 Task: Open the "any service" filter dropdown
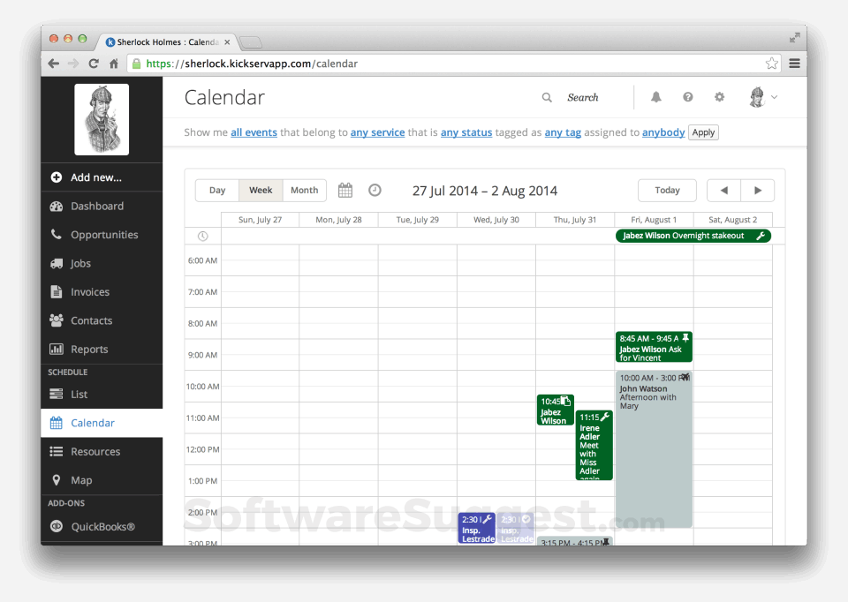click(x=377, y=132)
